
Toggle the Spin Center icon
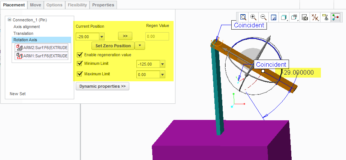[x=335, y=17]
